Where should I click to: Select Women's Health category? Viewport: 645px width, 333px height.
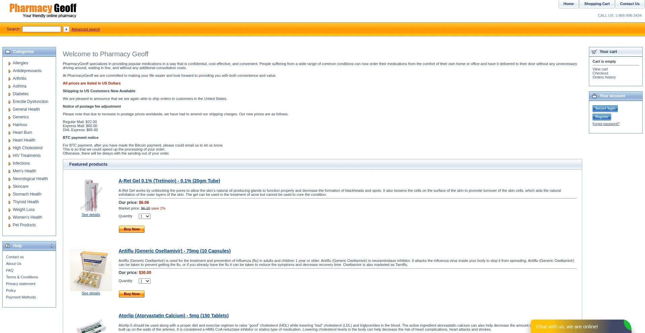(27, 217)
